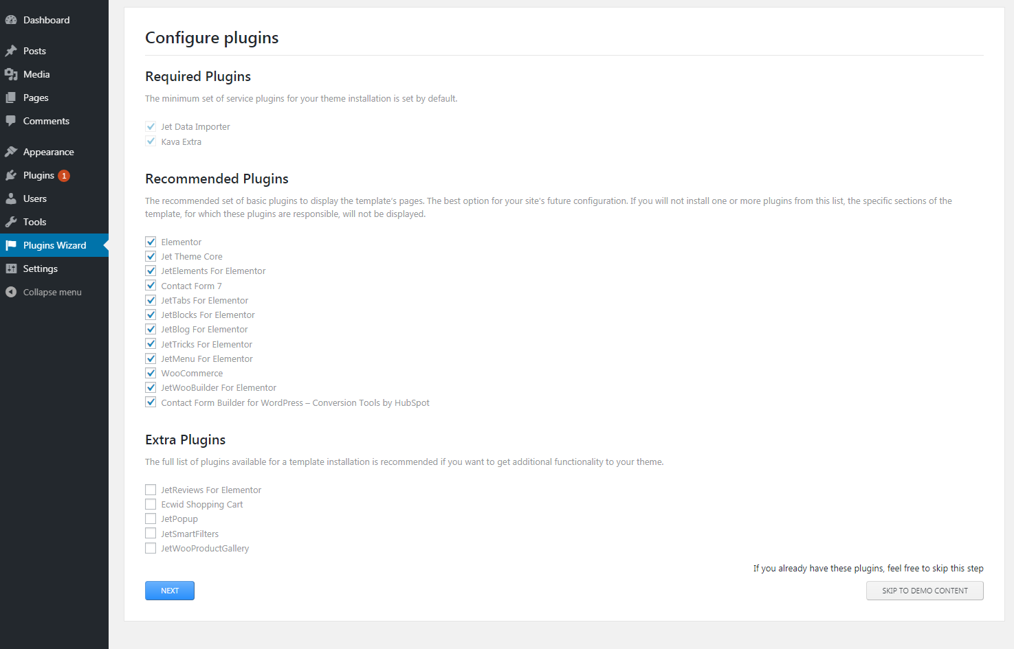Open the Plugins menu item
This screenshot has height=649, width=1014.
(38, 175)
